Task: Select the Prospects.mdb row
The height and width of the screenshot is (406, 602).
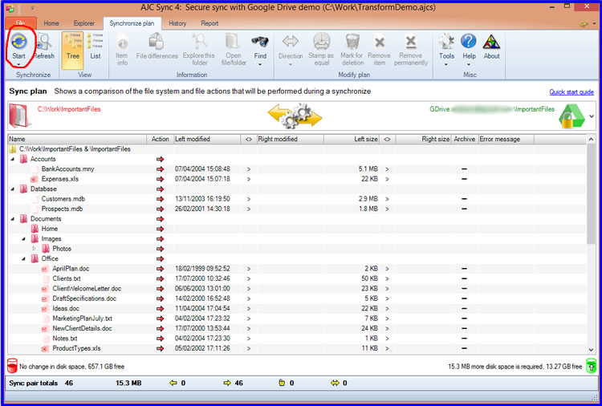Action: tap(296, 209)
